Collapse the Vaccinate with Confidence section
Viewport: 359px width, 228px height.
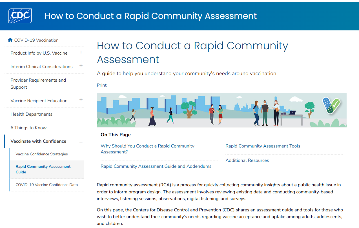pyautogui.click(x=81, y=142)
